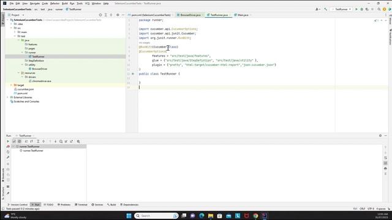The height and width of the screenshot is (220, 392).
Task: Open Run panel settings gear
Action: click(x=380, y=136)
